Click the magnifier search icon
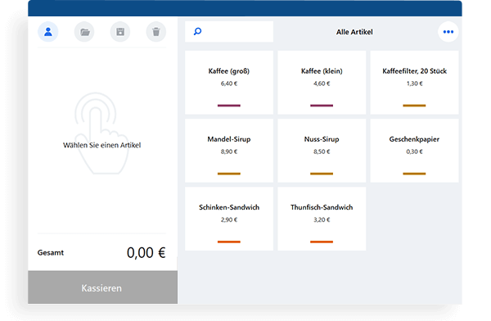Viewport: 491px width, 321px height. coord(197,31)
